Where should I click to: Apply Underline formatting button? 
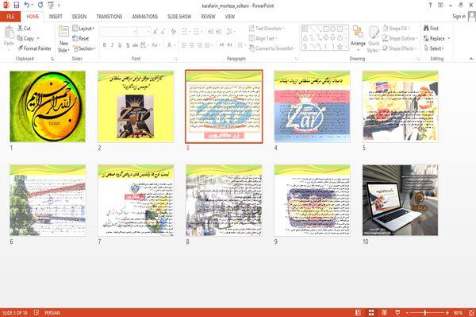click(x=120, y=45)
